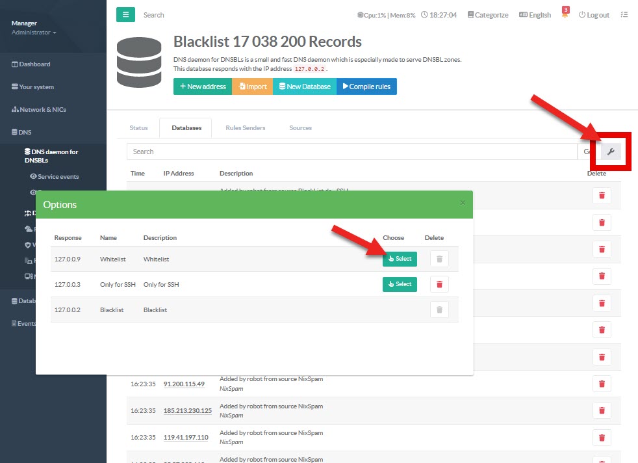Click the Compile rules button

coord(366,86)
